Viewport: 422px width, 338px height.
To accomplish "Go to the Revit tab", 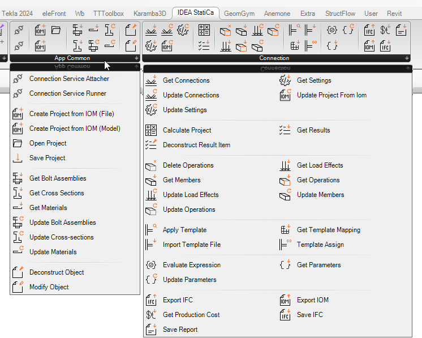I will (394, 13).
